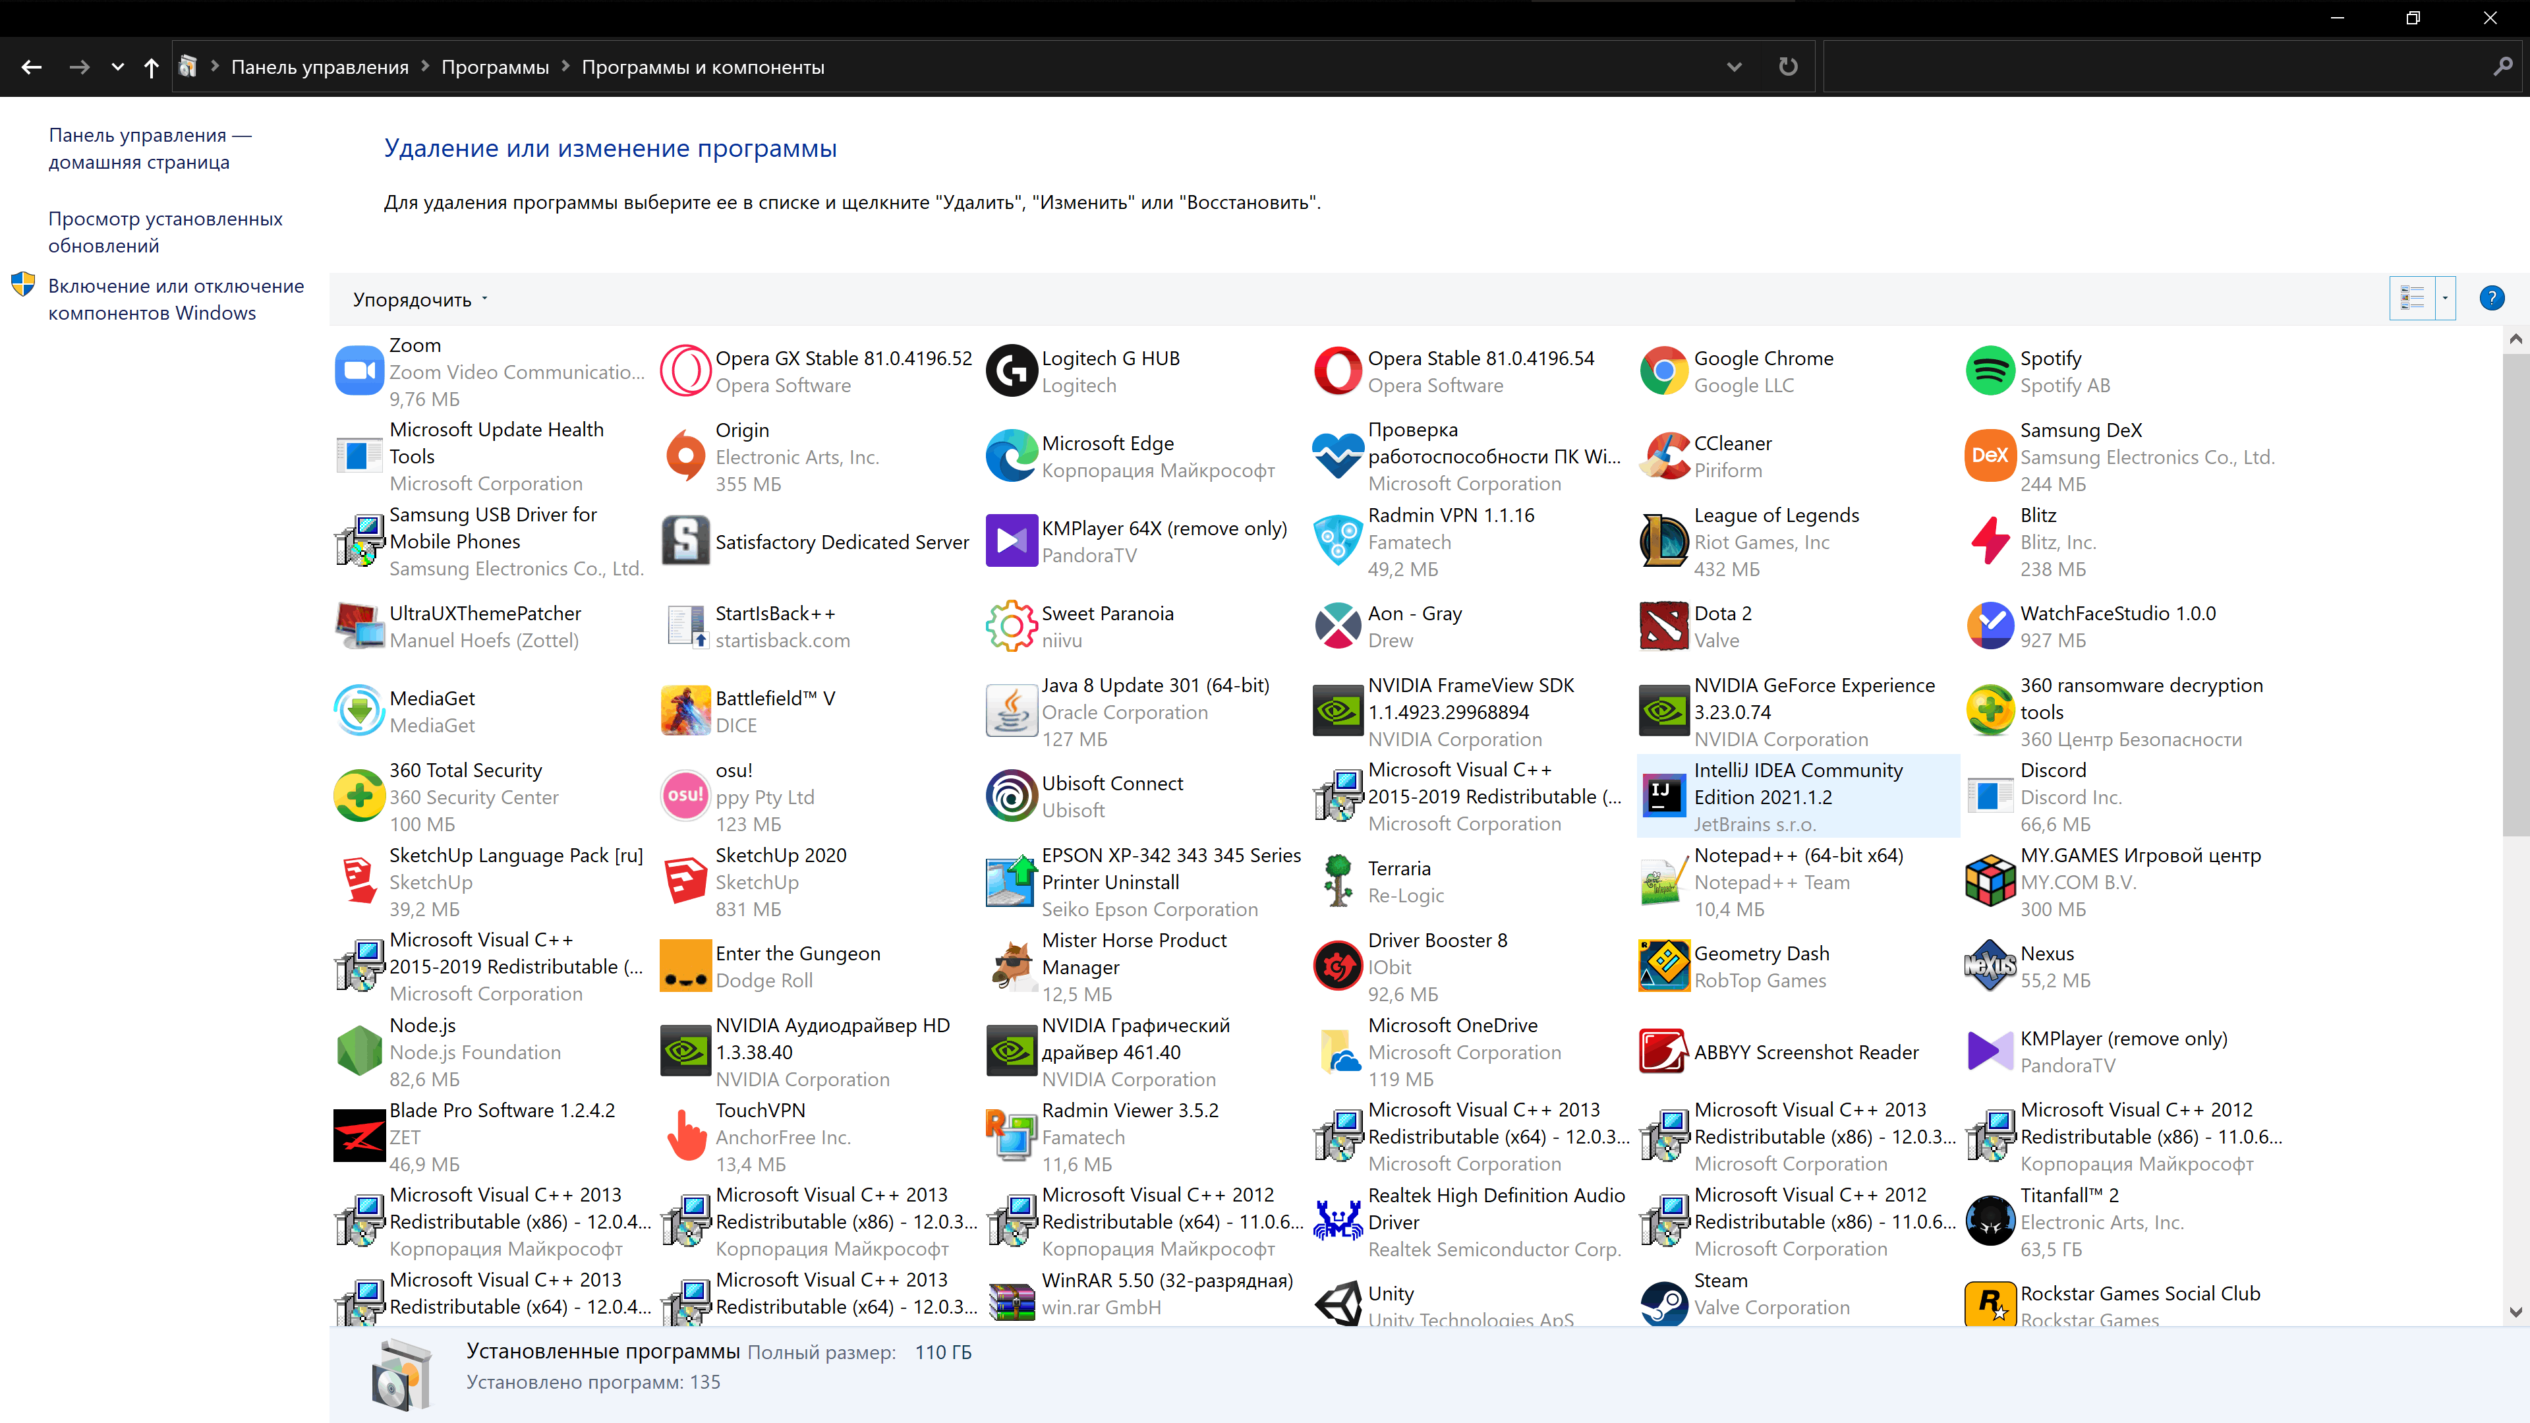Select the Rockstar Games Social Club icon
This screenshot has width=2530, height=1423.
pos(1990,1304)
